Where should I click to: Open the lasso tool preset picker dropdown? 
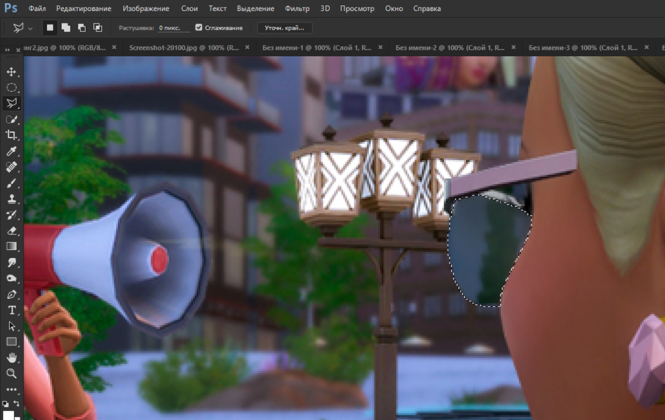click(31, 28)
